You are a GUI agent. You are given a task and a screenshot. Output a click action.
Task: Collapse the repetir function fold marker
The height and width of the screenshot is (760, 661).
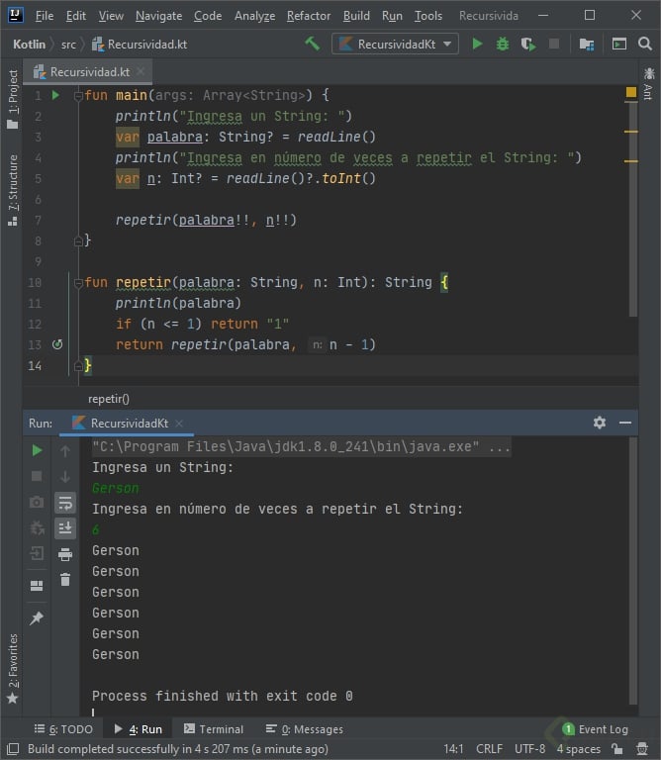78,283
